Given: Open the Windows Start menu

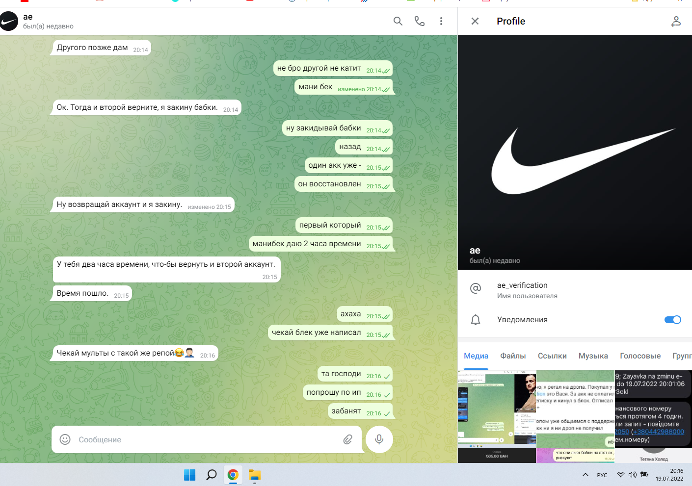Looking at the screenshot, I should (x=189, y=475).
